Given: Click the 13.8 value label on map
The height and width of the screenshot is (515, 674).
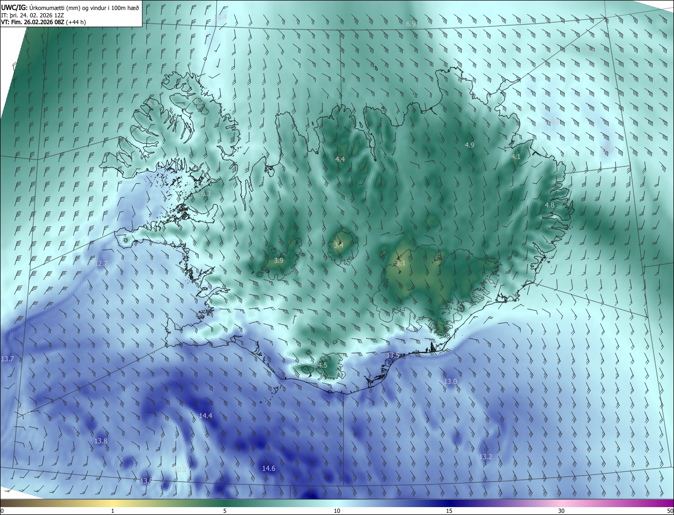Looking at the screenshot, I should point(101,441).
